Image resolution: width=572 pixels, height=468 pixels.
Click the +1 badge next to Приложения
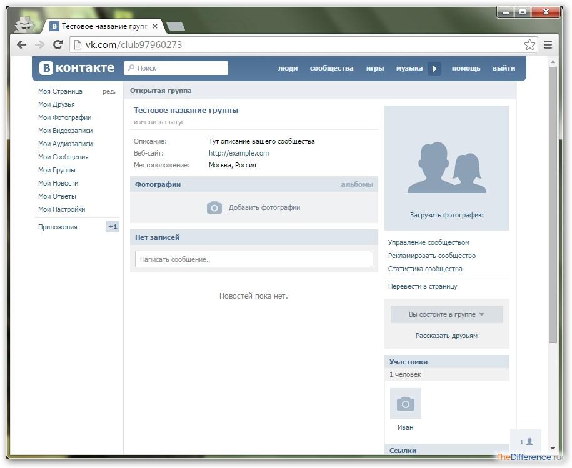point(113,227)
